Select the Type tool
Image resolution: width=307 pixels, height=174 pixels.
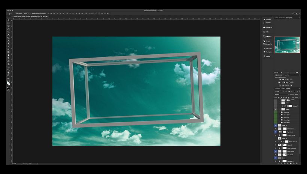click(9, 64)
